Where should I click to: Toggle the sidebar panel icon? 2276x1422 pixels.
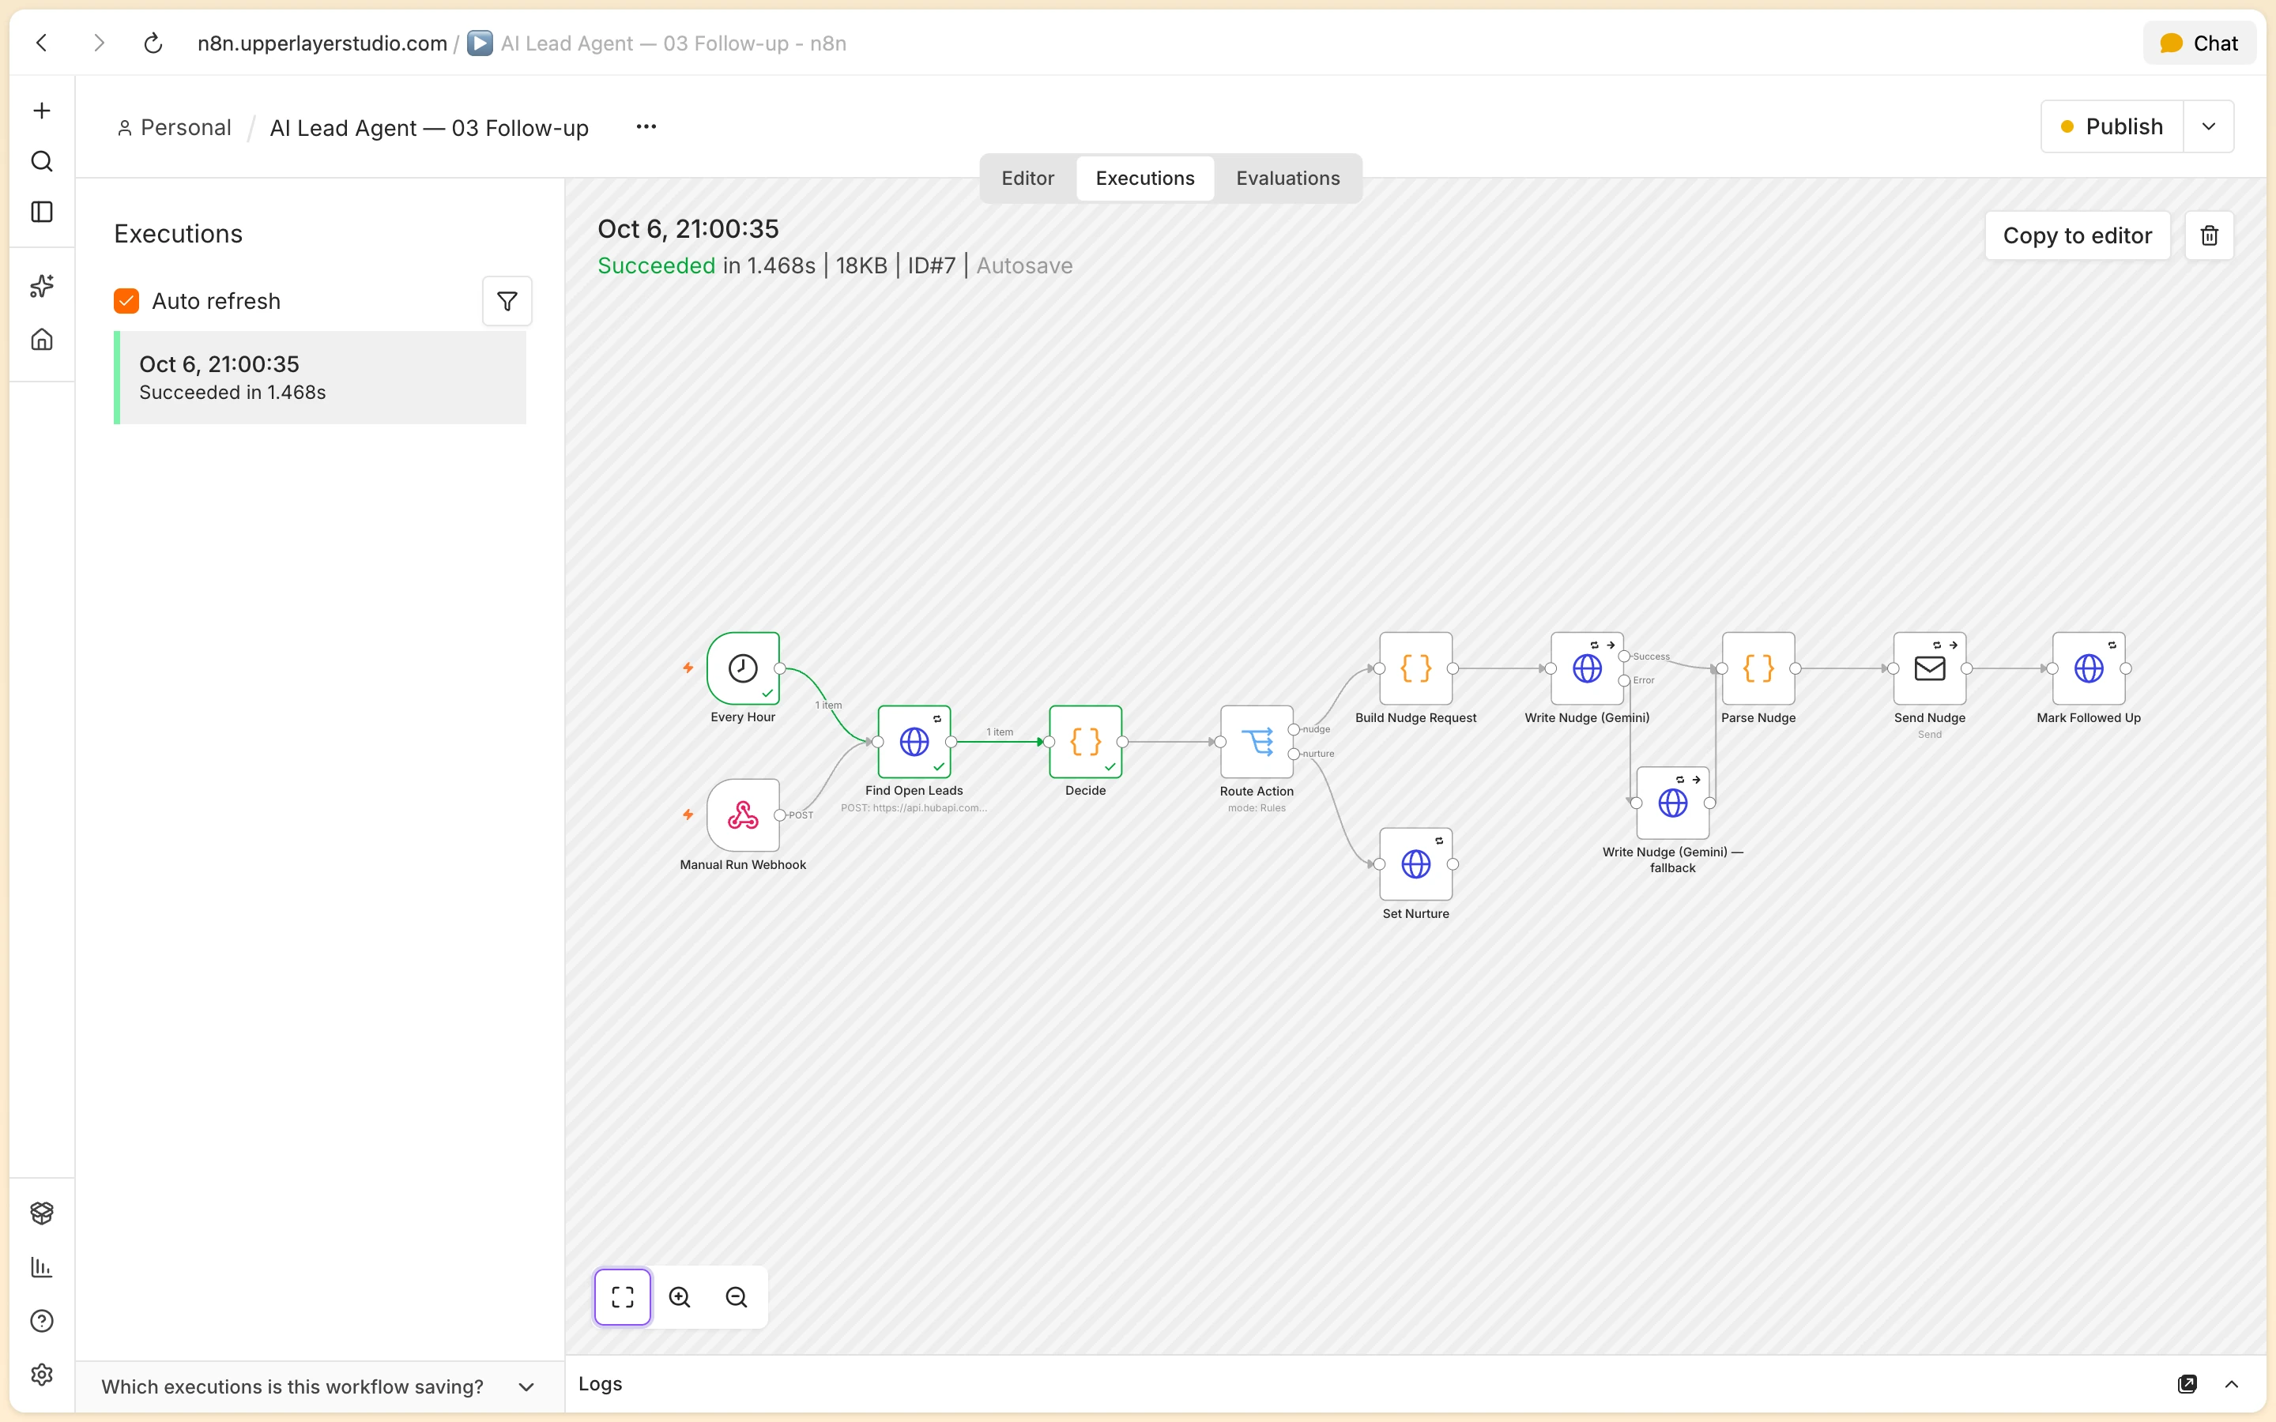[x=41, y=213]
